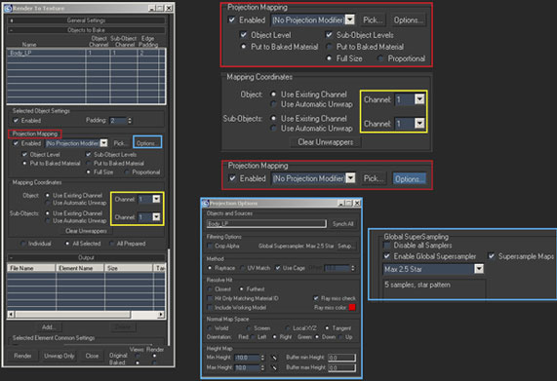Tick the Disable all Samplers checkbox

click(387, 246)
